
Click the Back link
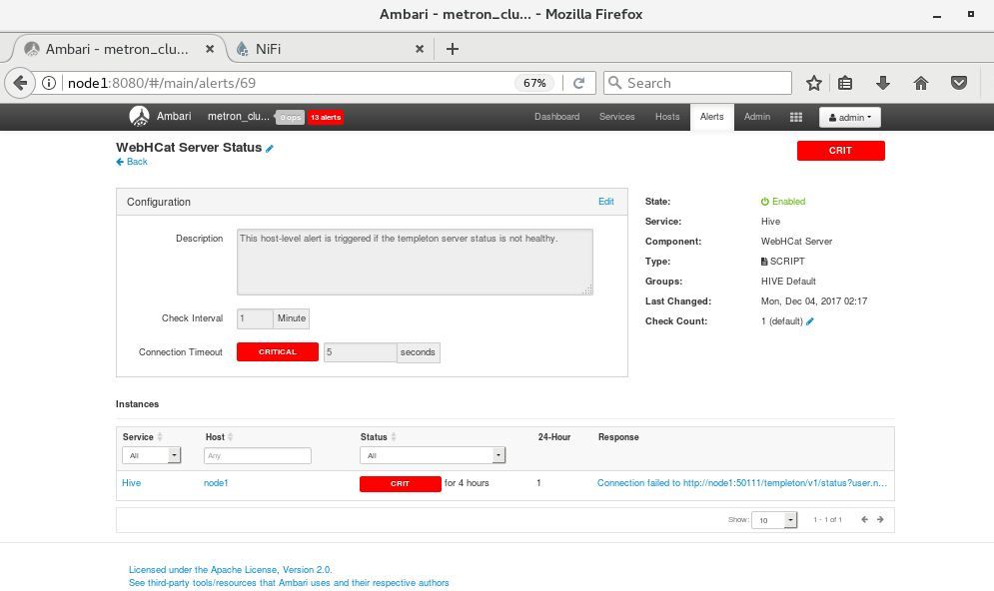(x=132, y=162)
